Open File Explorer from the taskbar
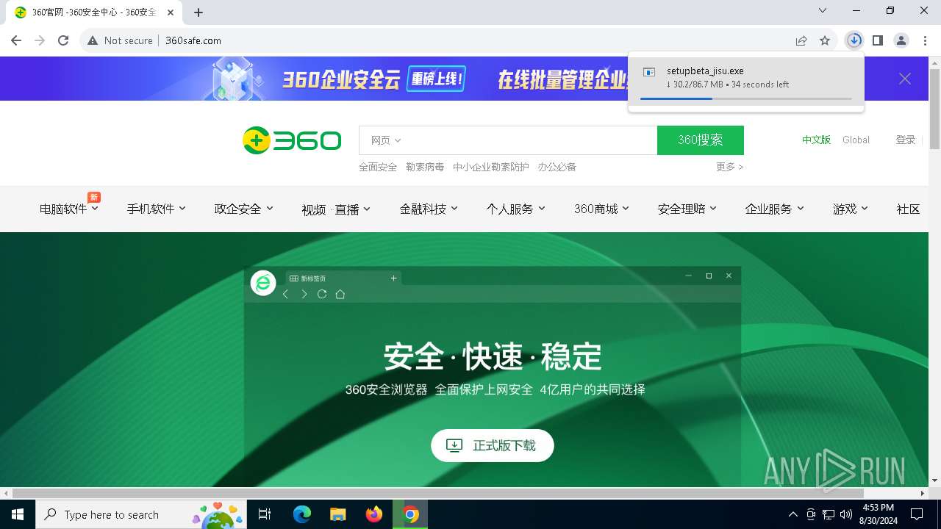 pyautogui.click(x=338, y=514)
